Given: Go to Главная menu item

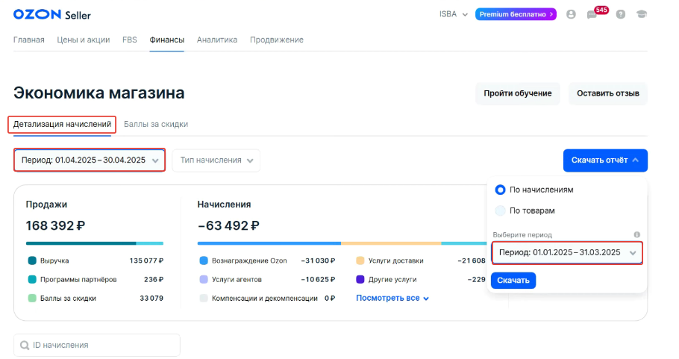Looking at the screenshot, I should (29, 40).
